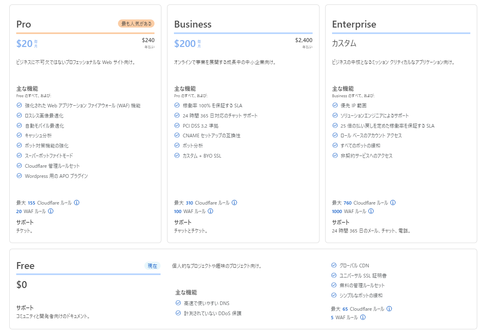Click the Pro のすべて、および subtitle
Viewport: 491px width, 335px height.
click(191, 96)
